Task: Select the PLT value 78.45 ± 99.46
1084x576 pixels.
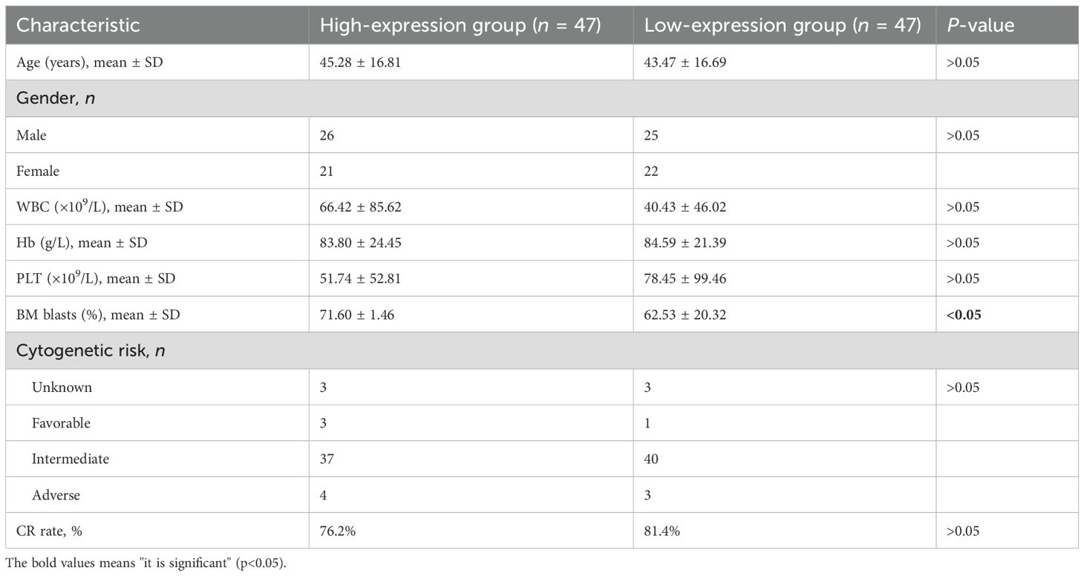Action: pos(685,278)
